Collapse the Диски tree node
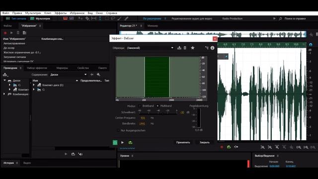 (x=4, y=81)
